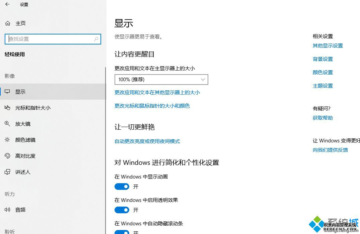The width and height of the screenshot is (360, 234).
Task: Click the 让内容更醒目 heading
Action: click(134, 54)
